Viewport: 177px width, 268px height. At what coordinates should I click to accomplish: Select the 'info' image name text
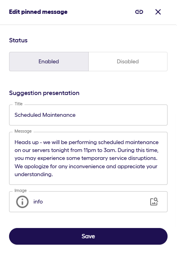pyautogui.click(x=38, y=201)
